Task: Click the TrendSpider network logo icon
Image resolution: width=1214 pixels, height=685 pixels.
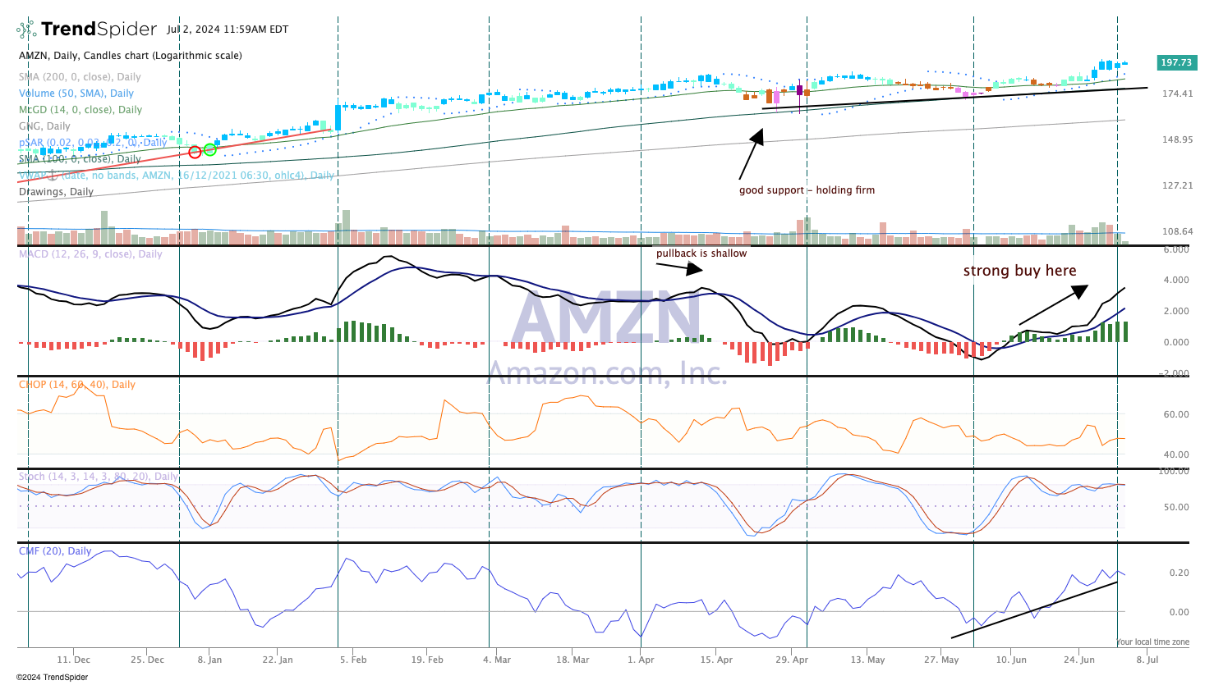Action: click(26, 30)
